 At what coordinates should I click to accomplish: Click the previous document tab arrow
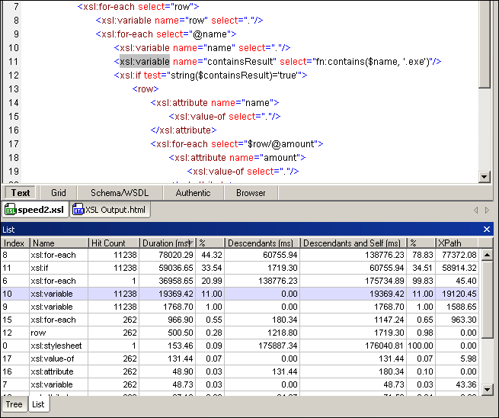click(x=475, y=210)
